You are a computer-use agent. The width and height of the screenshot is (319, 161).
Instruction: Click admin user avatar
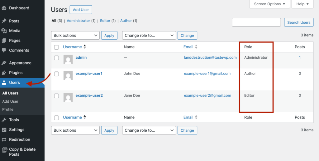point(68,59)
